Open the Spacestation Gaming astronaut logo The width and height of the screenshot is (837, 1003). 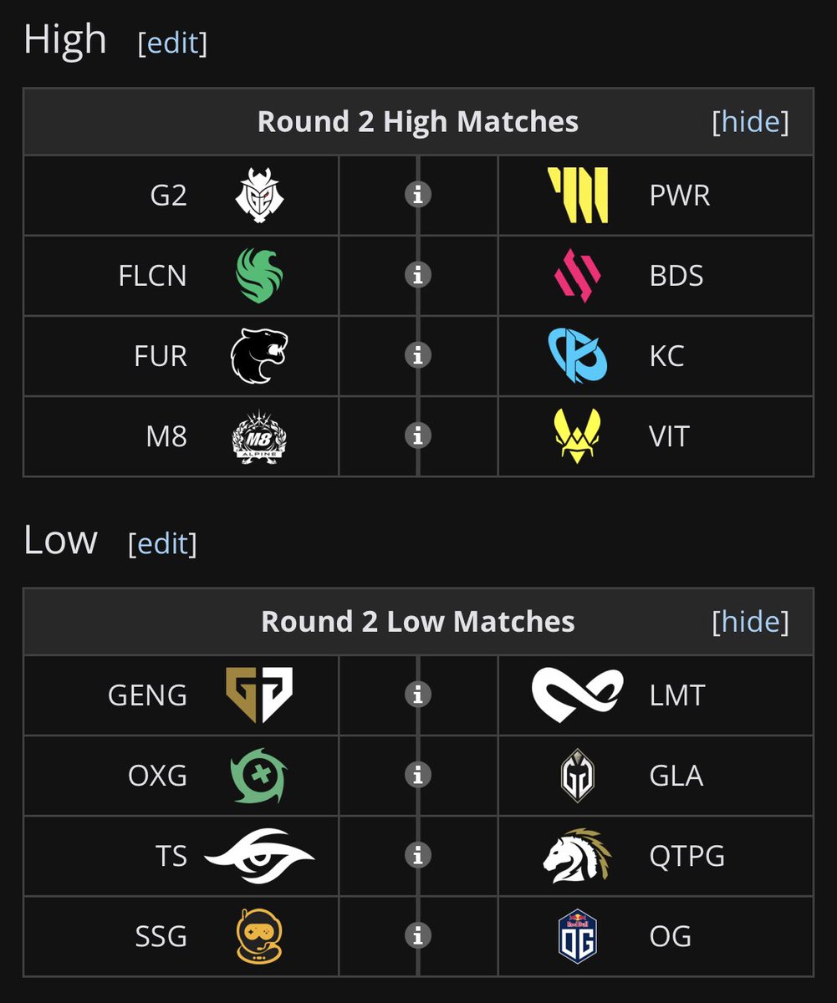[x=259, y=936]
